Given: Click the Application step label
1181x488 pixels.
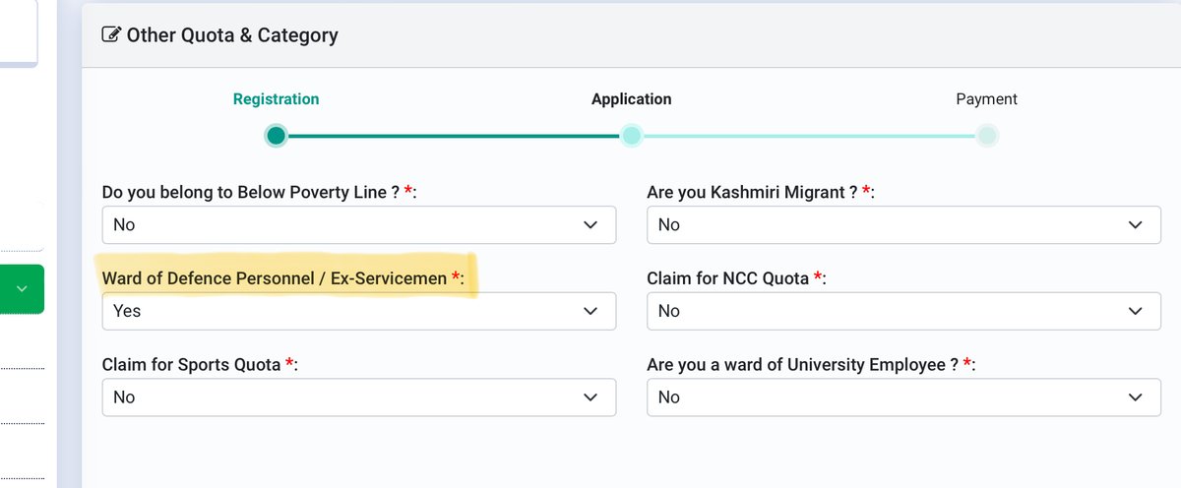Looking at the screenshot, I should click(x=631, y=99).
